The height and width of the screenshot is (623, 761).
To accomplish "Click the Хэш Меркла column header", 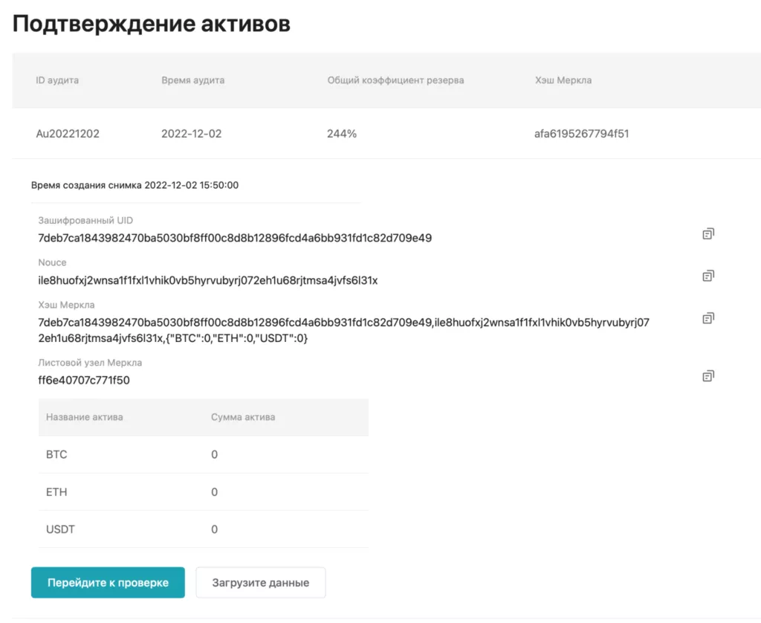I will coord(561,81).
